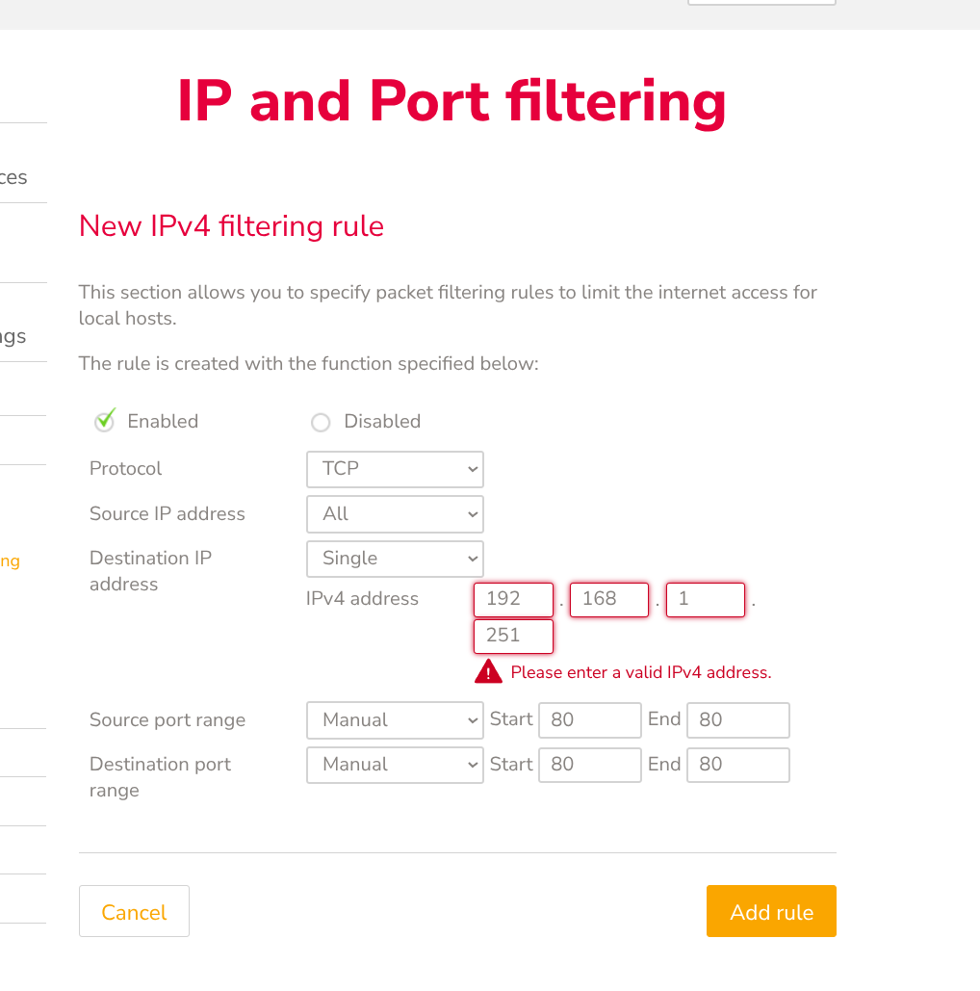Click the orange Add rule button
This screenshot has height=991, width=980.
pos(771,911)
